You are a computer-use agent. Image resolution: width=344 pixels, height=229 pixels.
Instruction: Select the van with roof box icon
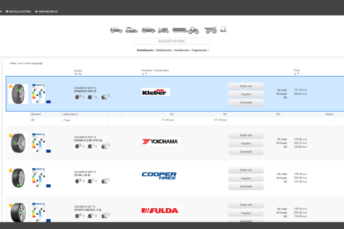pyautogui.click(x=132, y=30)
